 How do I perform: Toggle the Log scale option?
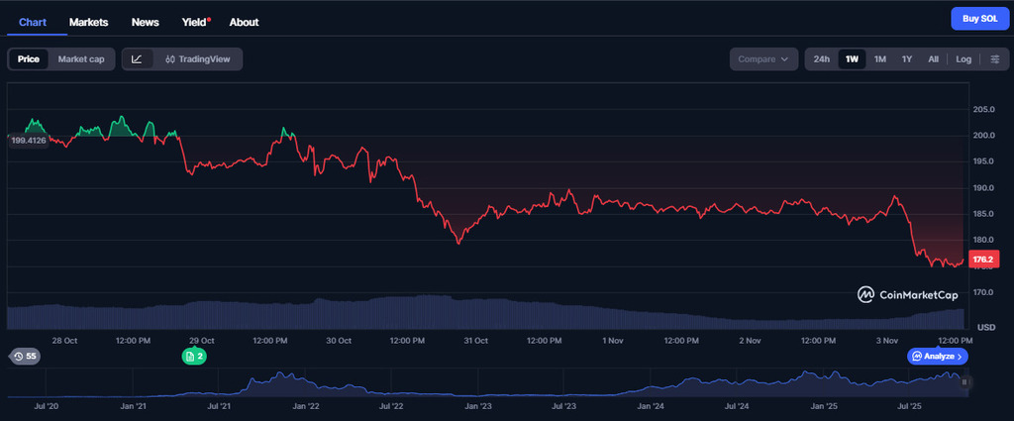(963, 59)
